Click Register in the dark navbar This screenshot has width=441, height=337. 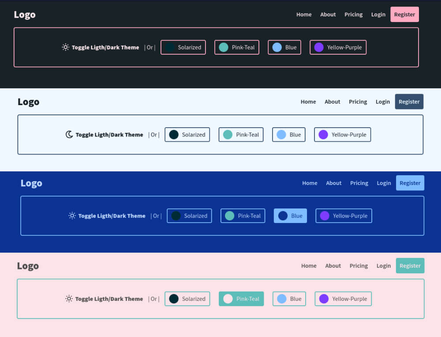click(404, 14)
